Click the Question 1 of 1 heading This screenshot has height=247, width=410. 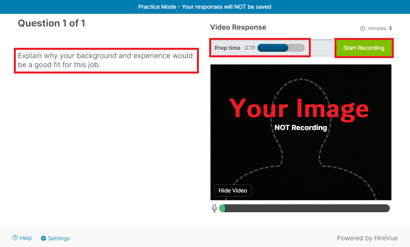[51, 23]
